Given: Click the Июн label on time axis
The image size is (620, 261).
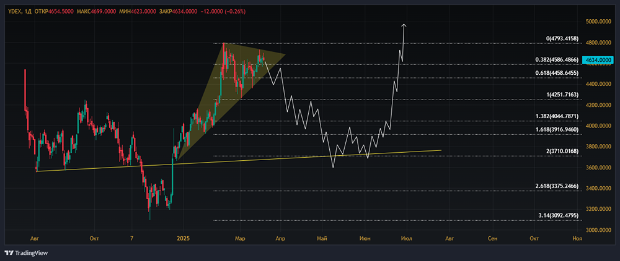Looking at the screenshot, I should tap(365, 239).
